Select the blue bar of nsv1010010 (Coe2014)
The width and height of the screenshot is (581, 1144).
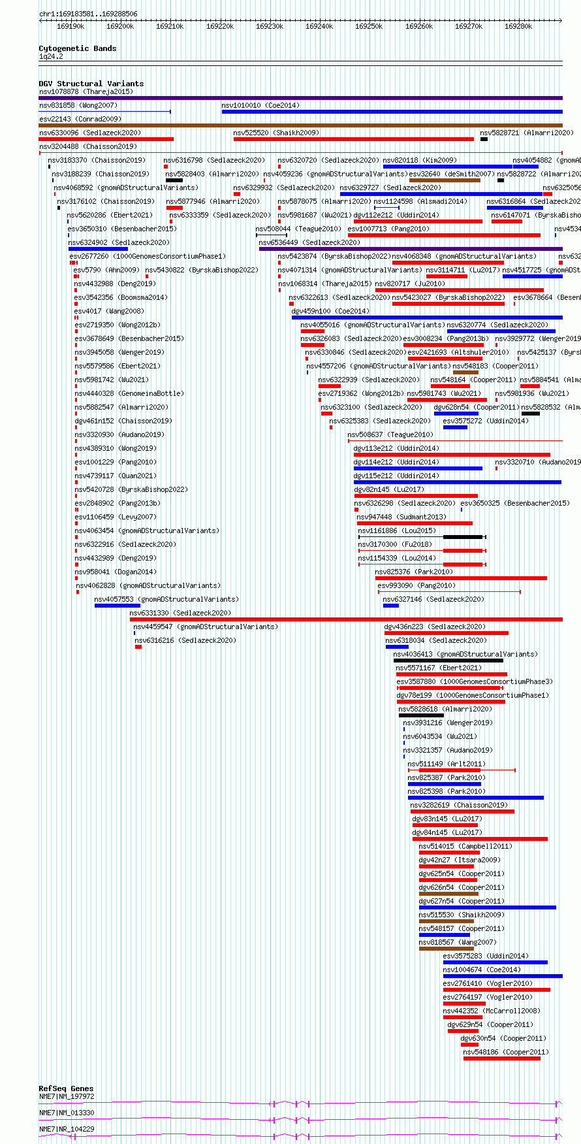[x=392, y=112]
